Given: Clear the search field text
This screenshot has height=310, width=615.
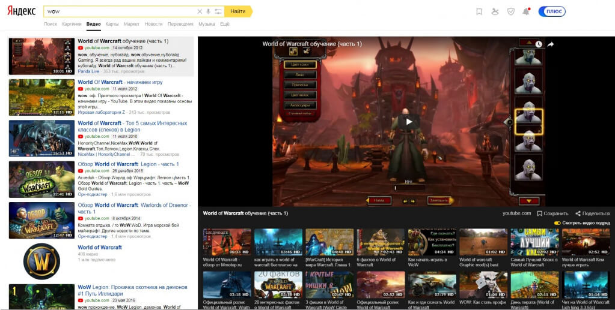Looking at the screenshot, I should (200, 11).
